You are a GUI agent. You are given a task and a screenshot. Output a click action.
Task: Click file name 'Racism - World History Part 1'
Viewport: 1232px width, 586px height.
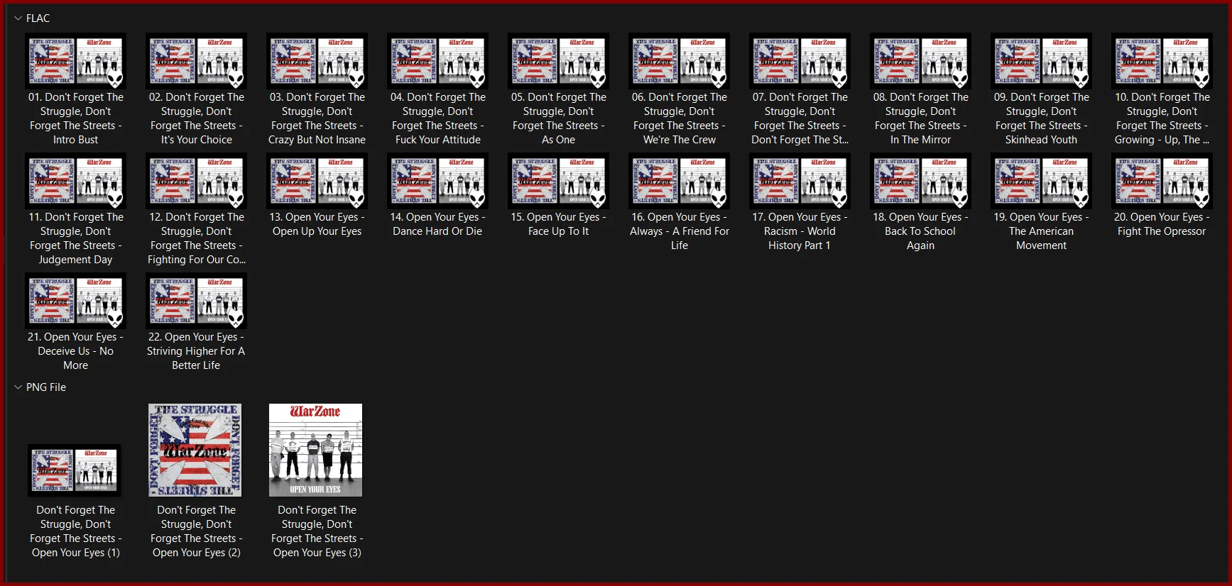(x=800, y=231)
